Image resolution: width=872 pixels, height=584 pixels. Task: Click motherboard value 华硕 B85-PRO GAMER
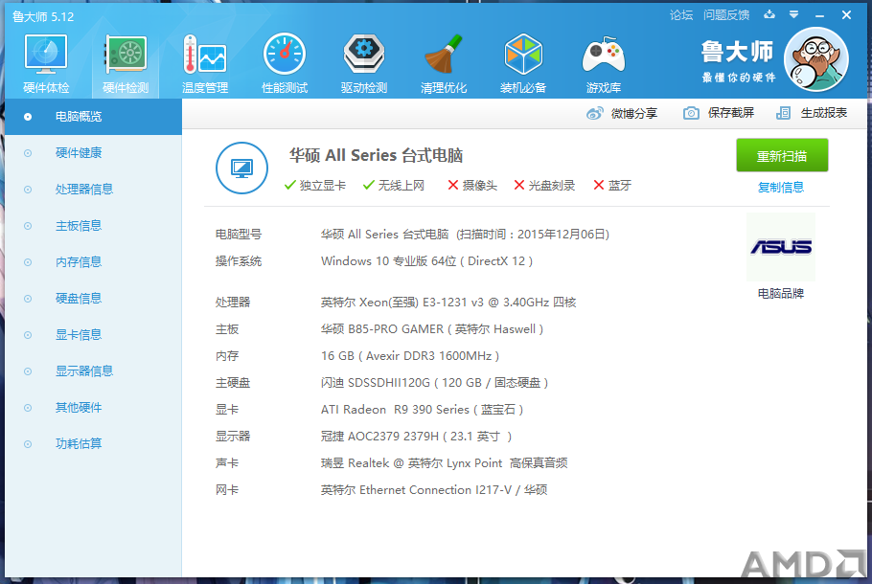pos(432,329)
